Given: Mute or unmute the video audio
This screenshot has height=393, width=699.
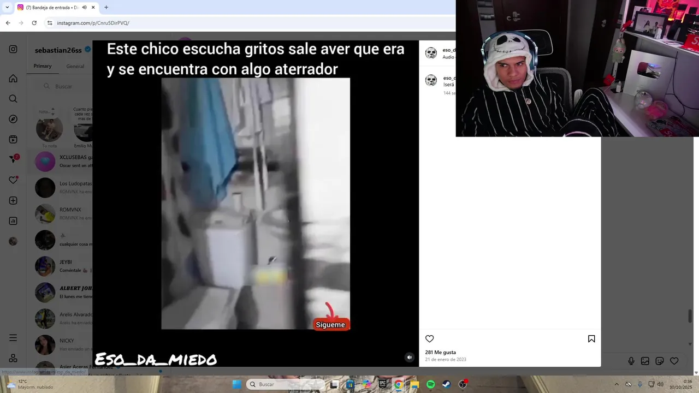Looking at the screenshot, I should click(410, 358).
